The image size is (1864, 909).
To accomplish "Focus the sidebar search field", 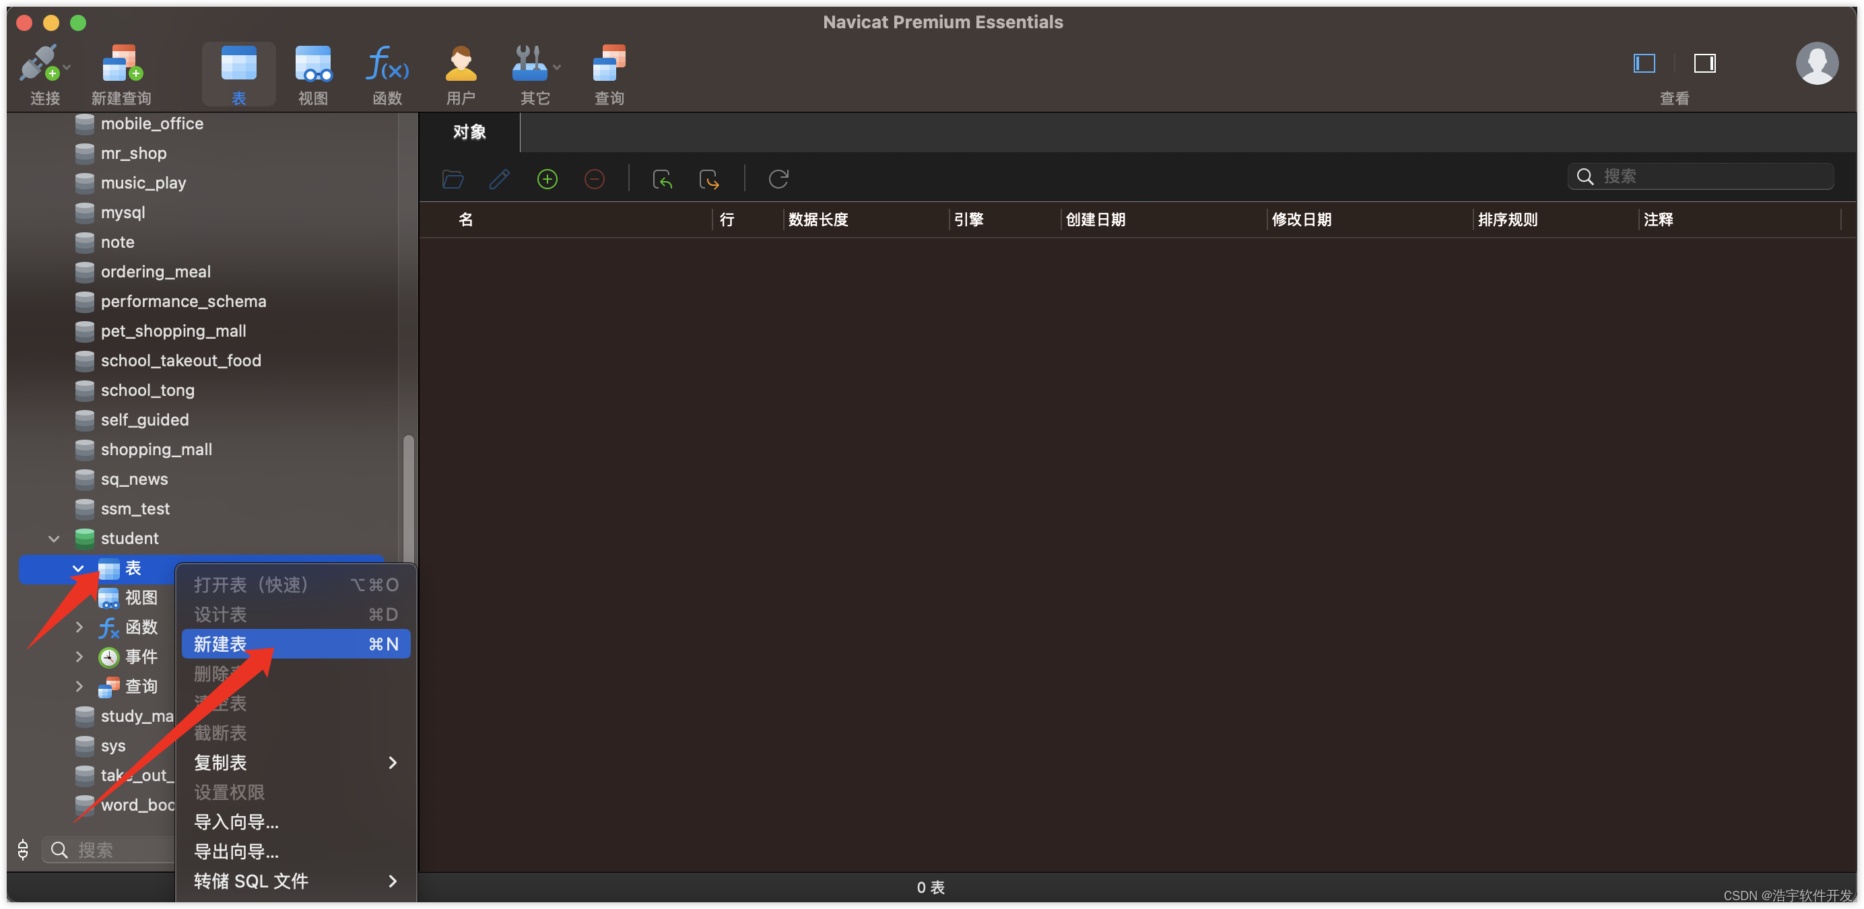I will (x=108, y=850).
